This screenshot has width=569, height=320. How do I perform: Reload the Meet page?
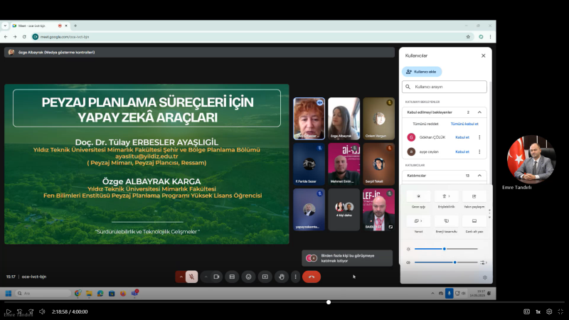point(24,37)
